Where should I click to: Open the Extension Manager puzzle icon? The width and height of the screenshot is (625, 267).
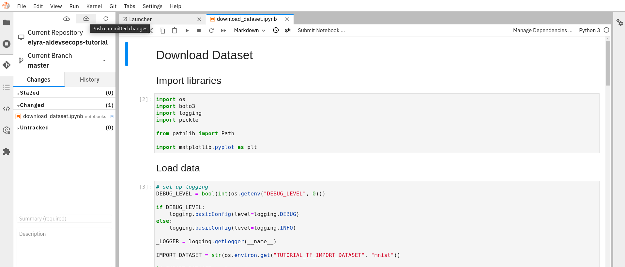pyautogui.click(x=7, y=152)
